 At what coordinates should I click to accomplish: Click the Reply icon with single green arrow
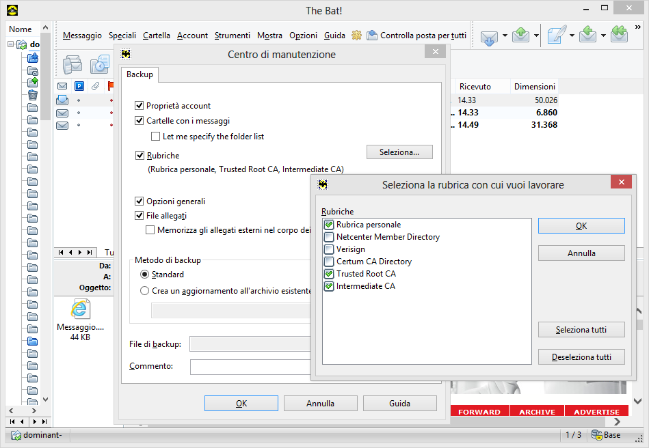[x=587, y=35]
